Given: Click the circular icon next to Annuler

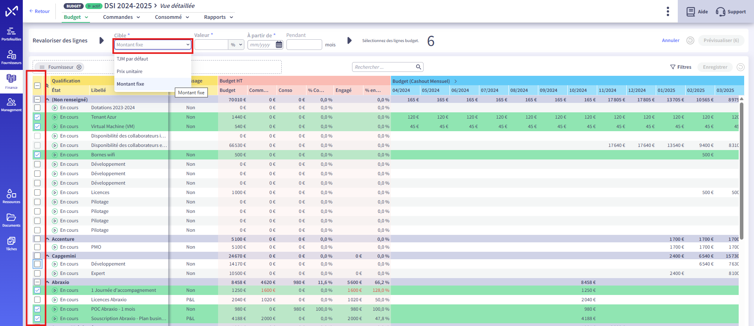Looking at the screenshot, I should pos(690,40).
